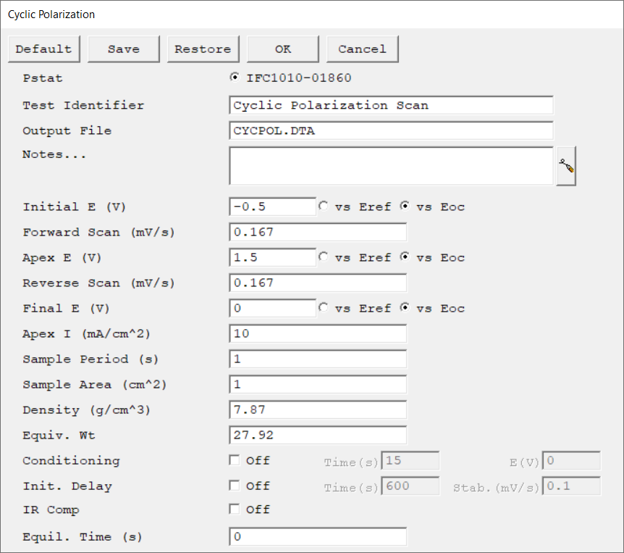Confirm the dialog with OK

click(283, 49)
